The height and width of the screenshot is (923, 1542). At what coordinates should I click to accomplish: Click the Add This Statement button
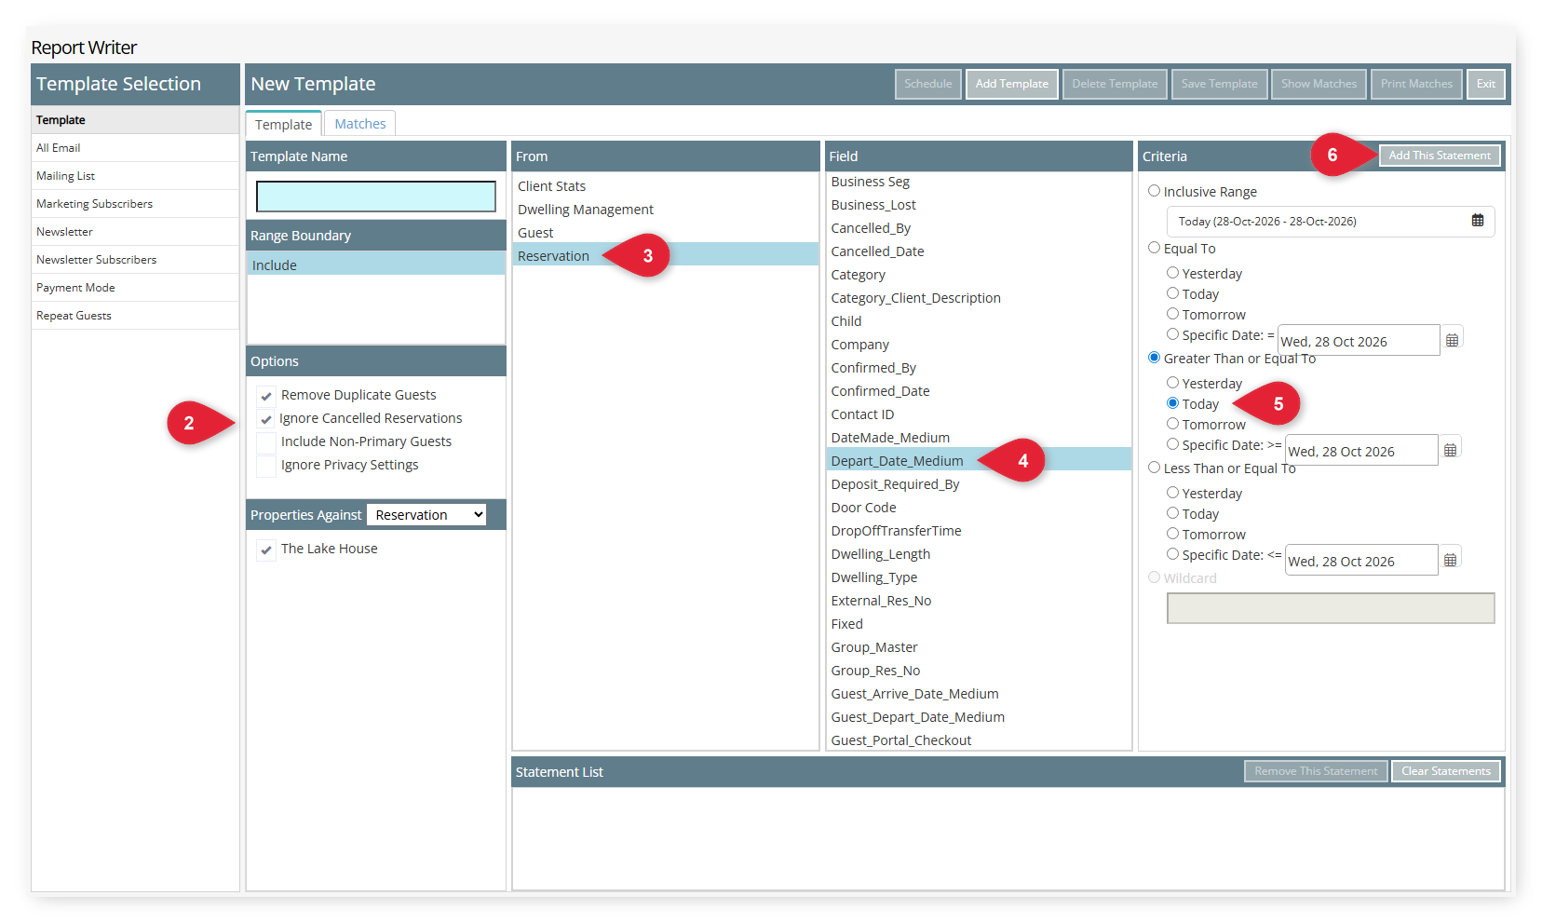pyautogui.click(x=1440, y=156)
